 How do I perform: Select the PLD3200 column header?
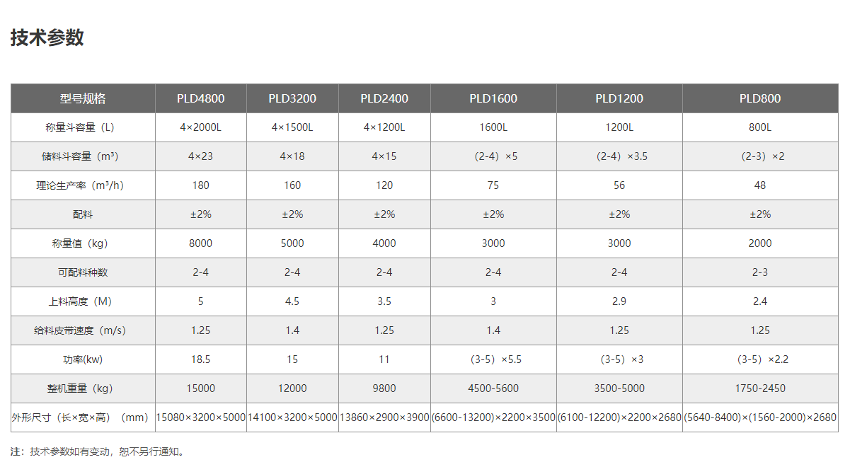click(x=292, y=98)
